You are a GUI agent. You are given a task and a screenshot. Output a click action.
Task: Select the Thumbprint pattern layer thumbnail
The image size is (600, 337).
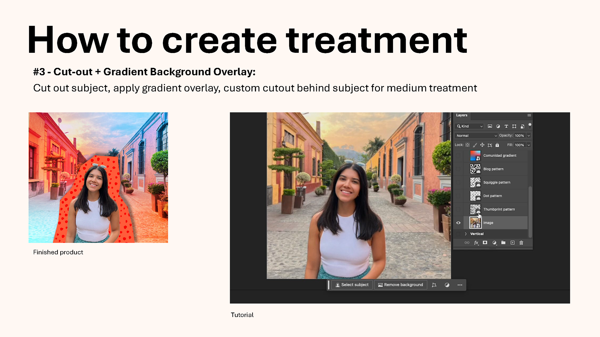[x=475, y=209]
